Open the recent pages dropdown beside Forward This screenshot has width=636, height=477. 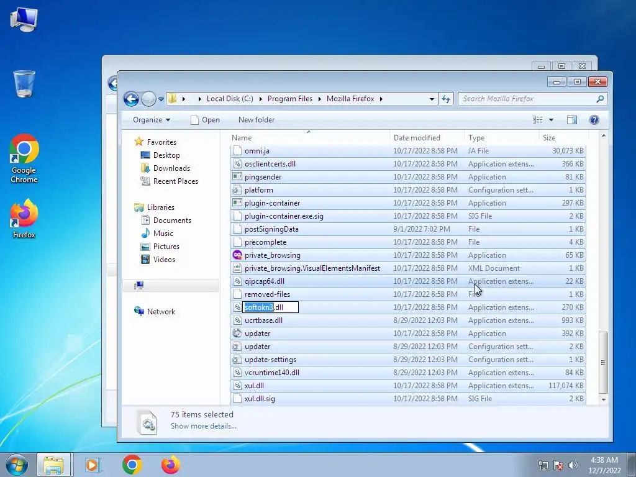tap(161, 99)
